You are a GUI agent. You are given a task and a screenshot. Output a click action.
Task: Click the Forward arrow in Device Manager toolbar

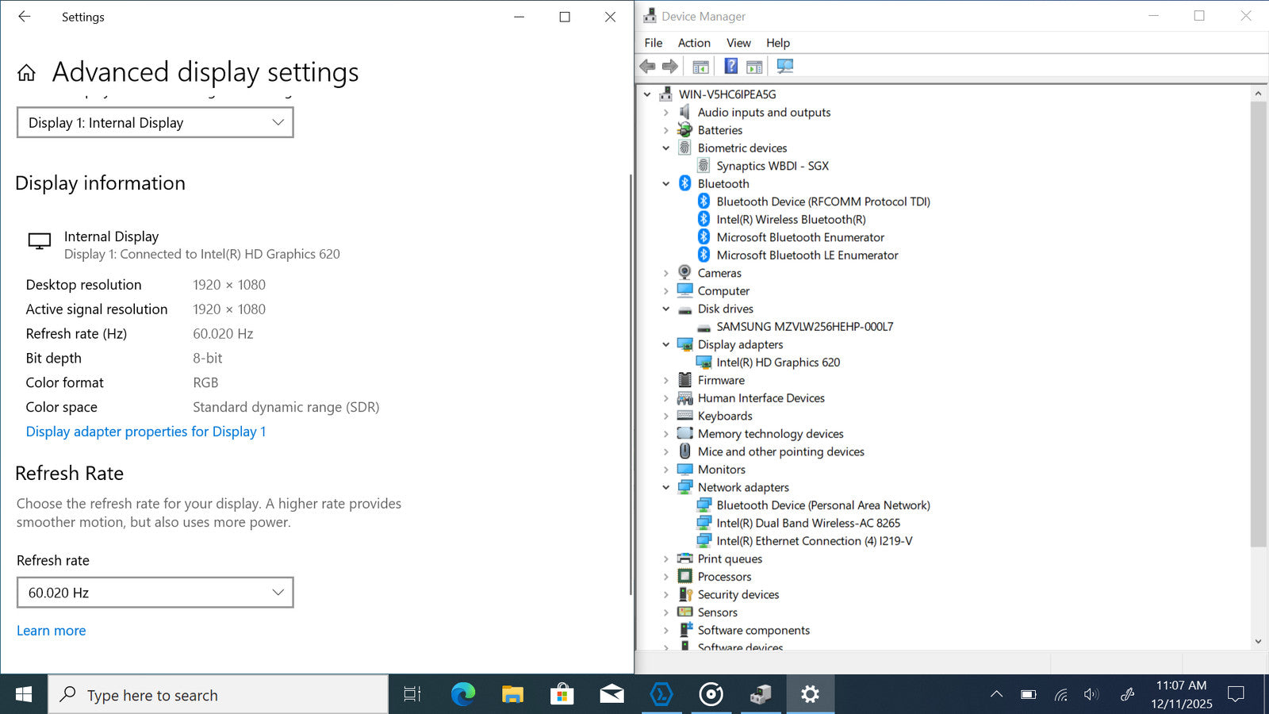click(670, 67)
